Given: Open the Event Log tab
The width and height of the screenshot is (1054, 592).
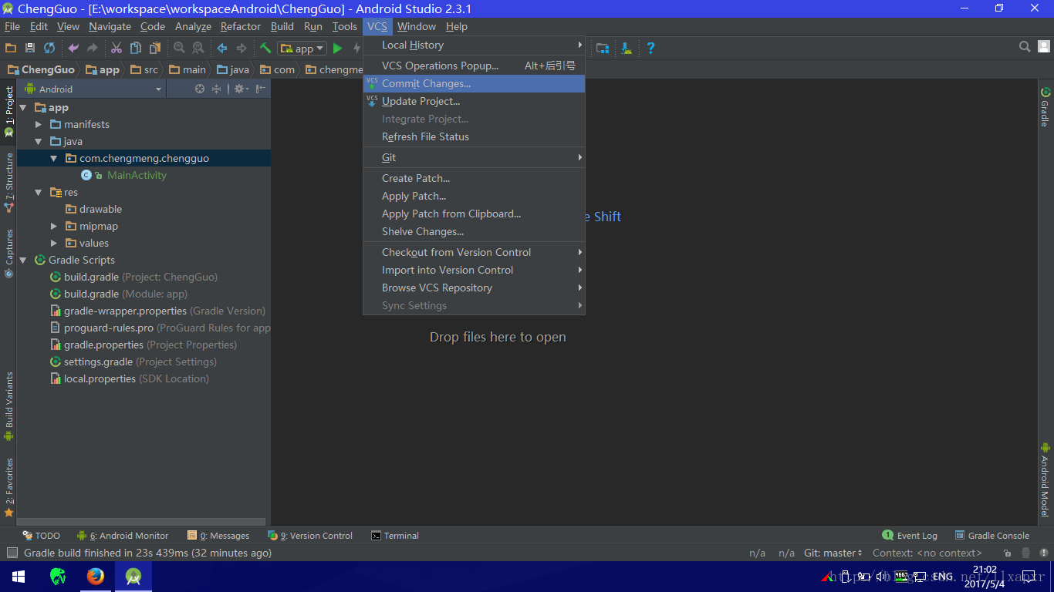Looking at the screenshot, I should pos(910,536).
